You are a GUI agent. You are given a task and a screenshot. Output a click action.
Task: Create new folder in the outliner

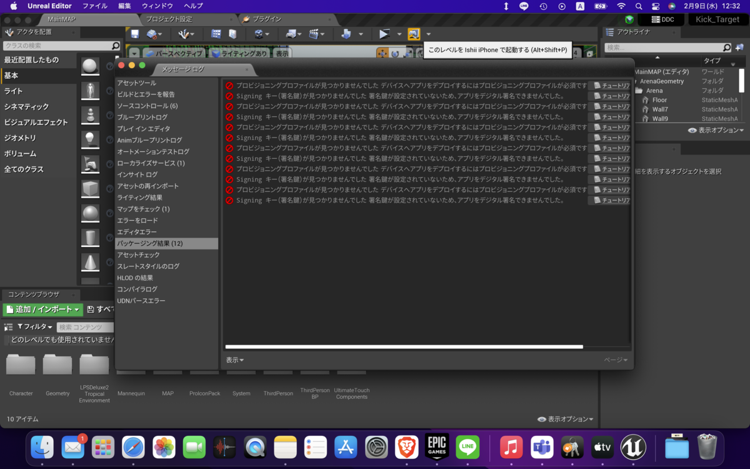[x=739, y=48]
